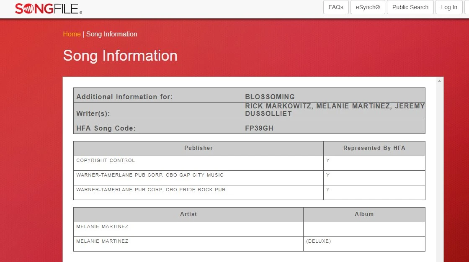
Task: Select the COPYRIGHT CONTROL publisher row
Action: click(106, 160)
